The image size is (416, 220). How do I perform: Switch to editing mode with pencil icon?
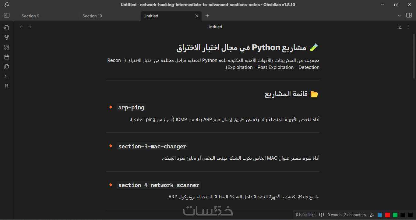[x=400, y=27]
